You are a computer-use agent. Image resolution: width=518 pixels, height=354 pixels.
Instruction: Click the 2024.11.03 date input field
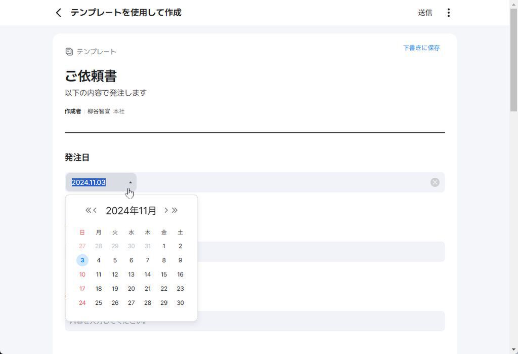(x=101, y=182)
